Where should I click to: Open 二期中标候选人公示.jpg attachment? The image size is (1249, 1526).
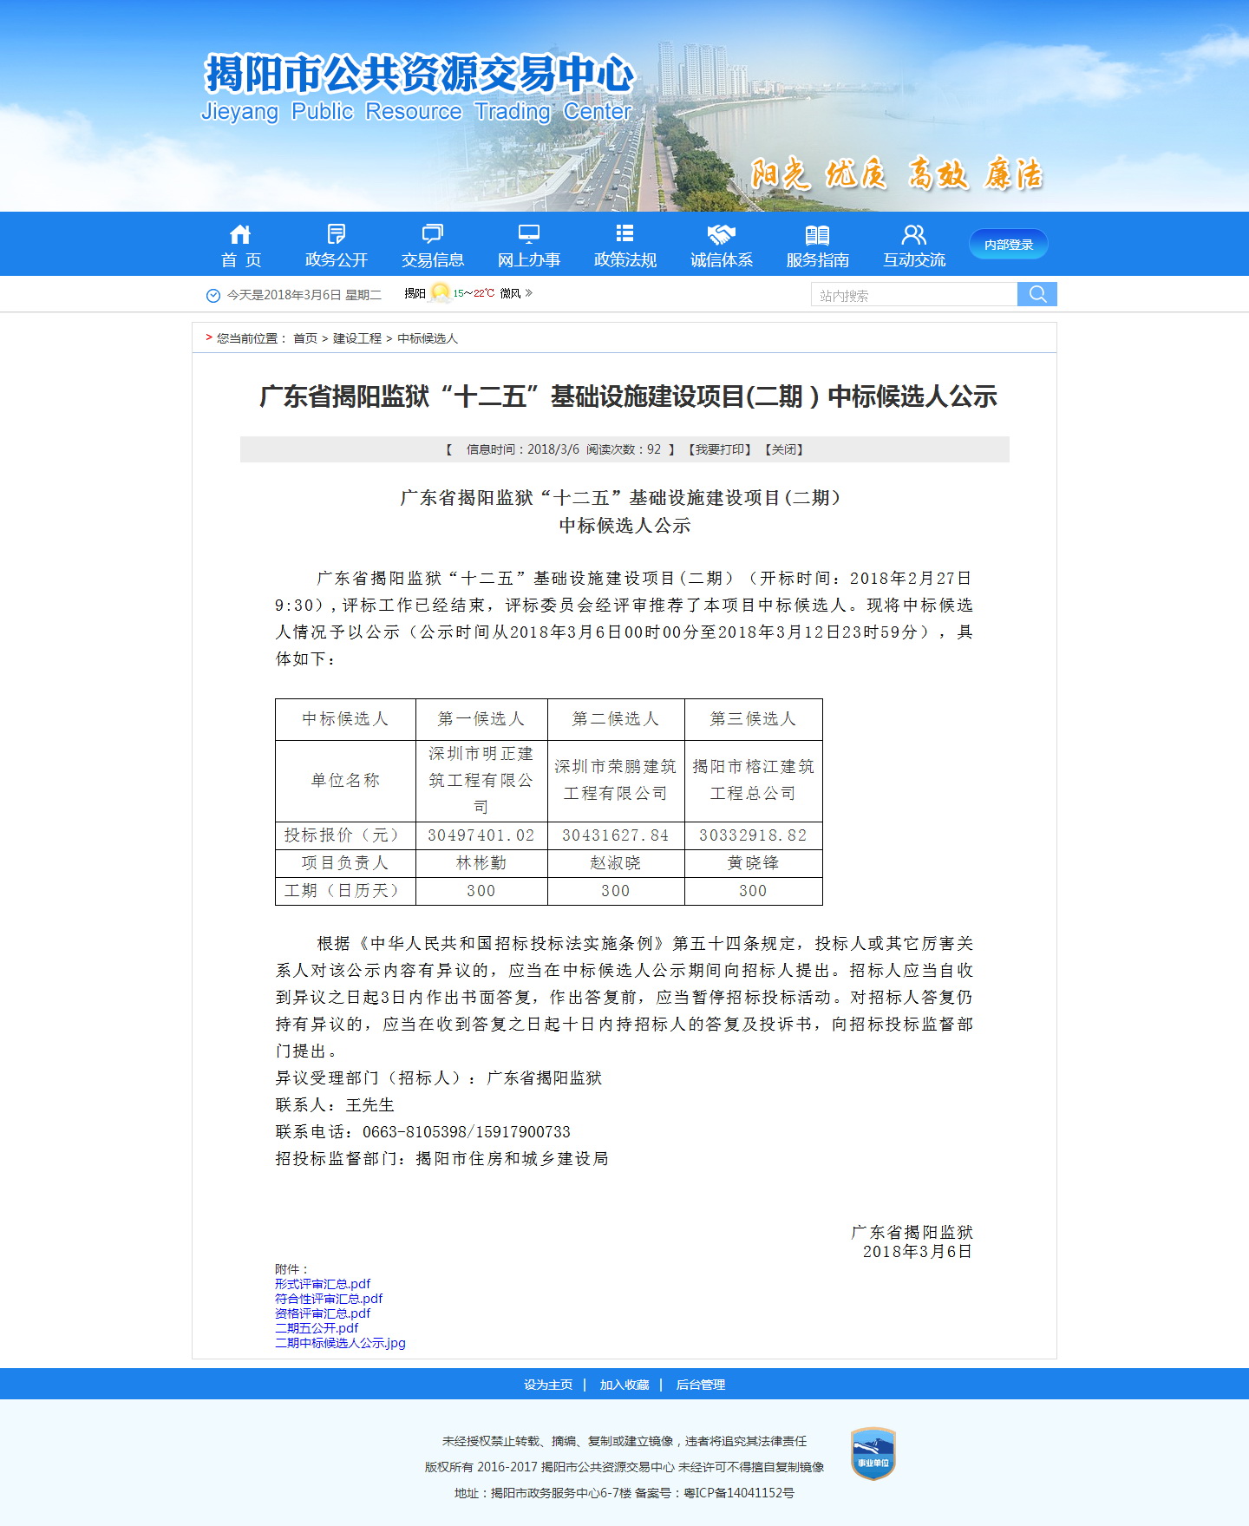[x=340, y=1343]
